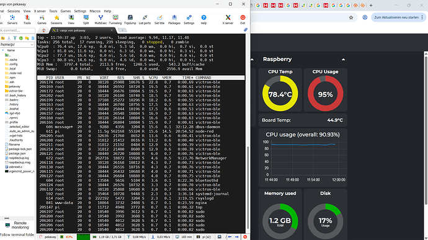This screenshot has height=240, width=428.
Task: Click the MultiExec toolbar icon
Action: point(100,20)
